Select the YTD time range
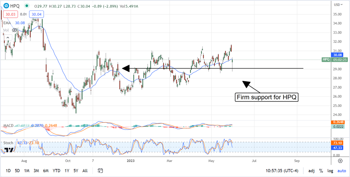350x177 pixels. pos(56,171)
